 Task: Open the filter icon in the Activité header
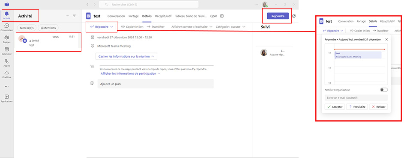point(75,16)
